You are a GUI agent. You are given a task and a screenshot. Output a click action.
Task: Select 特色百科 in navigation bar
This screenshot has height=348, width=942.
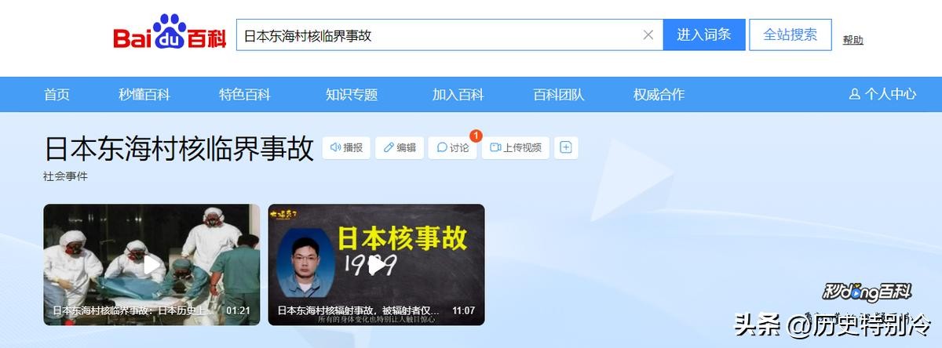pos(245,94)
